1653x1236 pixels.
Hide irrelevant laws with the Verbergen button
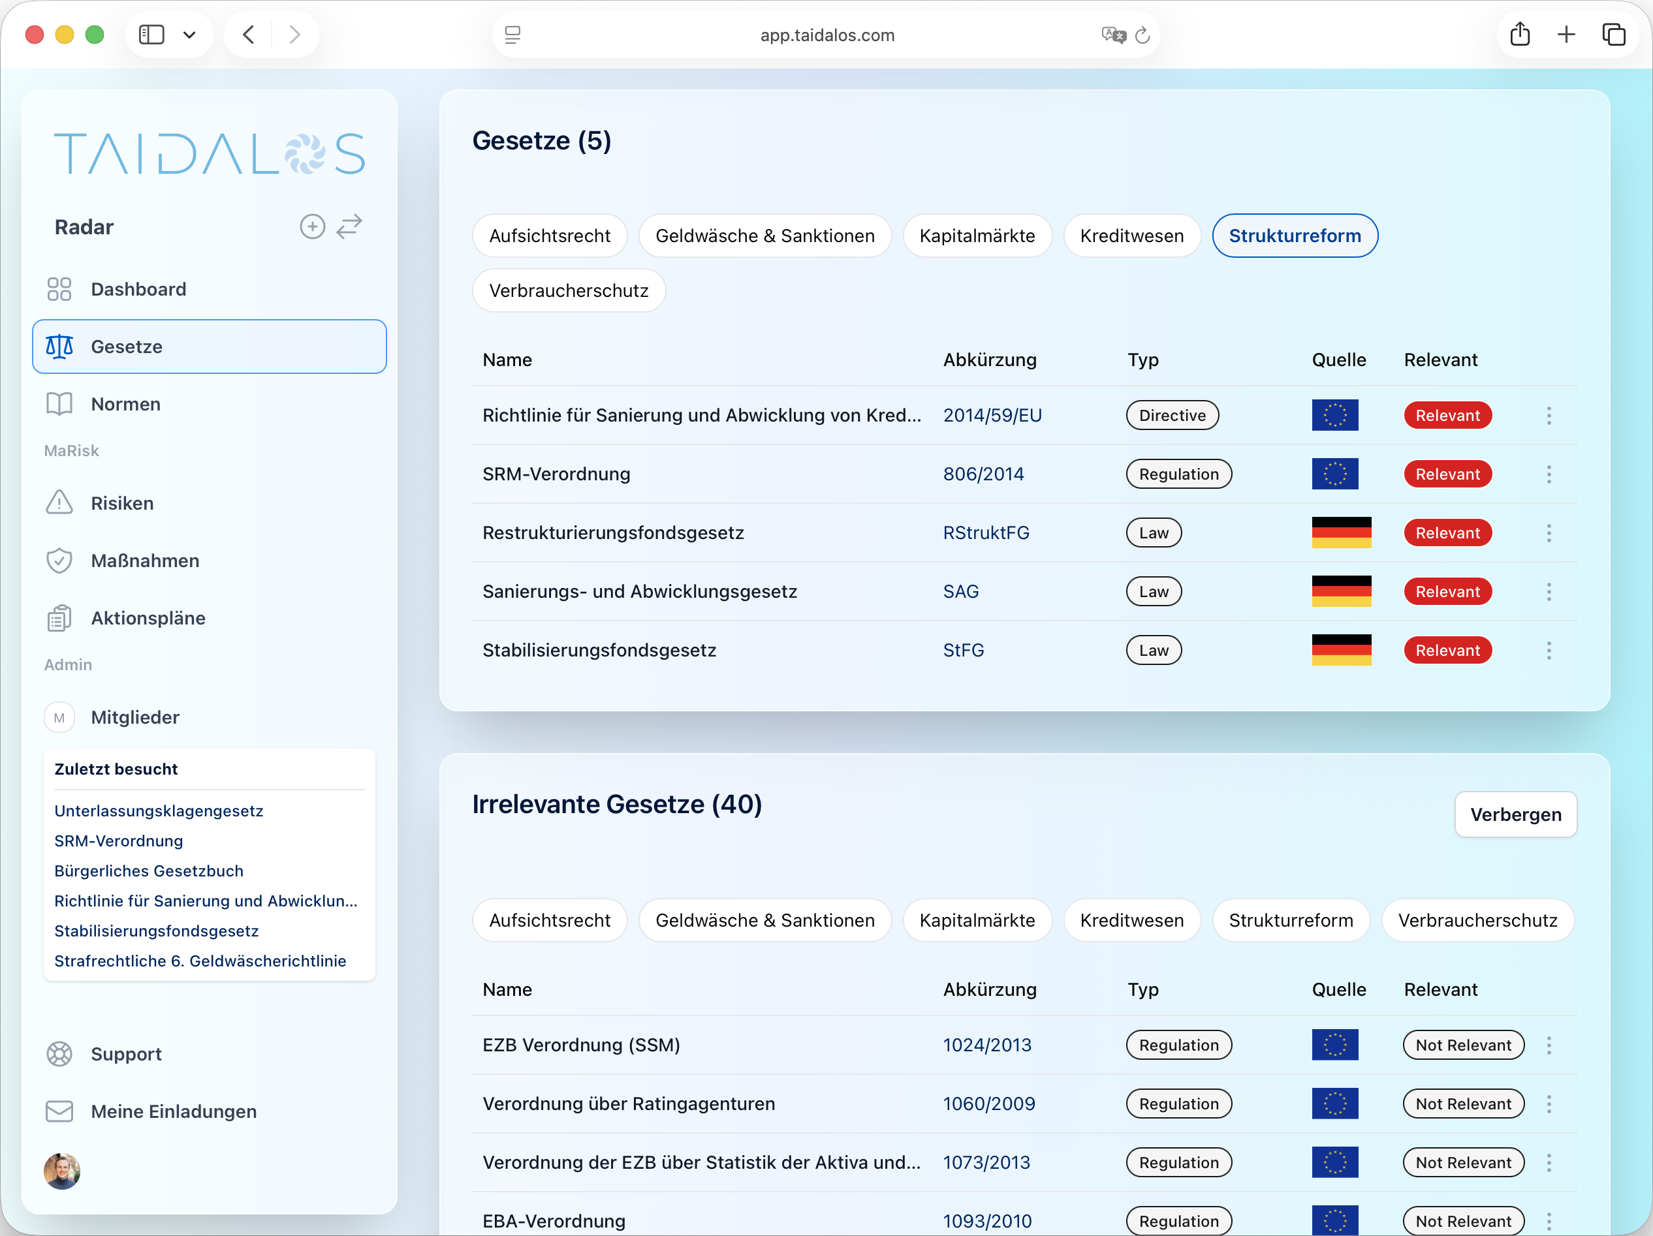click(1515, 814)
